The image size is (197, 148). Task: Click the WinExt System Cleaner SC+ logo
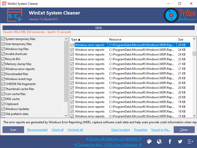(x=15, y=15)
